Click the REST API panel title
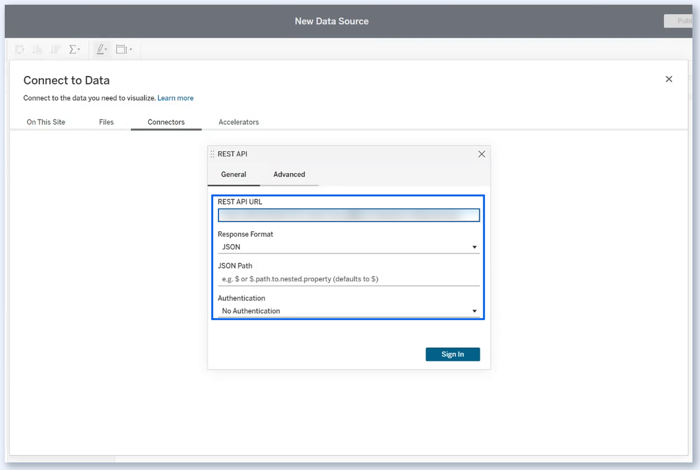This screenshot has height=470, width=700. pos(232,154)
